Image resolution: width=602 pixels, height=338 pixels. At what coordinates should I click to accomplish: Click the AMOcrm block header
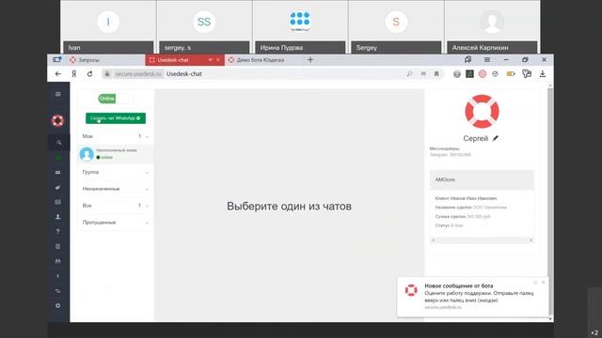tap(482, 179)
